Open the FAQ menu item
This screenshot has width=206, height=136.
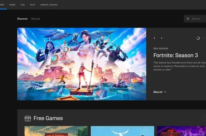point(23,5)
